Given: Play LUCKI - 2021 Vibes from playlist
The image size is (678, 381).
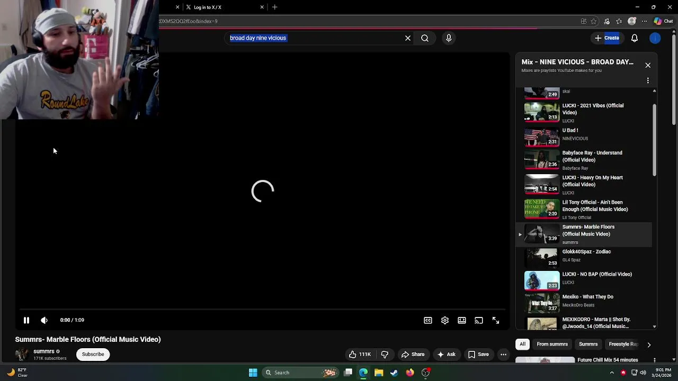Looking at the screenshot, I should click(x=585, y=113).
